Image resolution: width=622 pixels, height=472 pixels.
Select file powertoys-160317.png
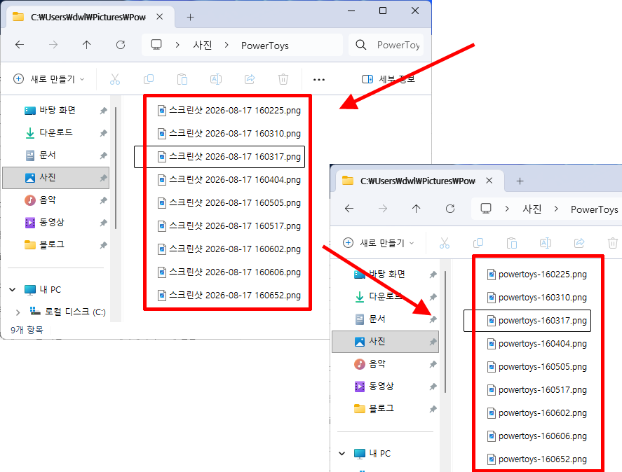click(x=527, y=321)
